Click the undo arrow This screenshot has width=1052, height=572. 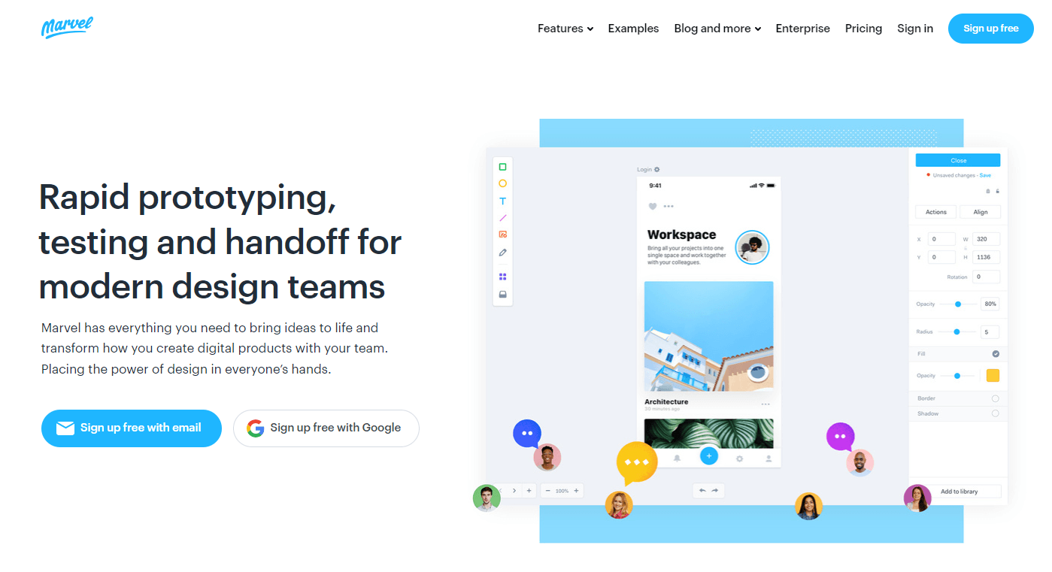point(702,490)
